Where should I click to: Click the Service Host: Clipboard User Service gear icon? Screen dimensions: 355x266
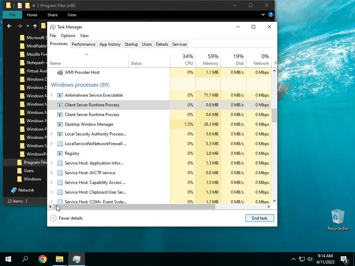(x=60, y=192)
